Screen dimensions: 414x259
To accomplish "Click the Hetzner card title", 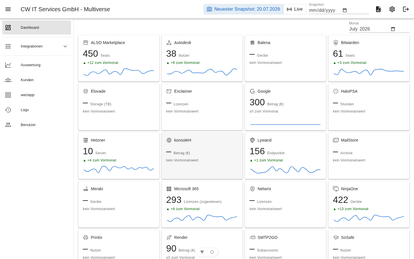I will point(98,140).
